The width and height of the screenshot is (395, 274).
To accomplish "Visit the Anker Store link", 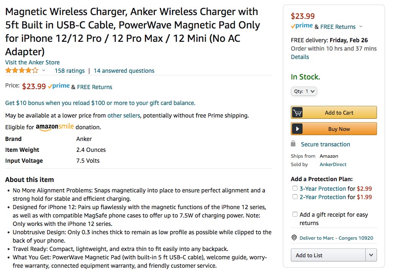I will coord(33,62).
